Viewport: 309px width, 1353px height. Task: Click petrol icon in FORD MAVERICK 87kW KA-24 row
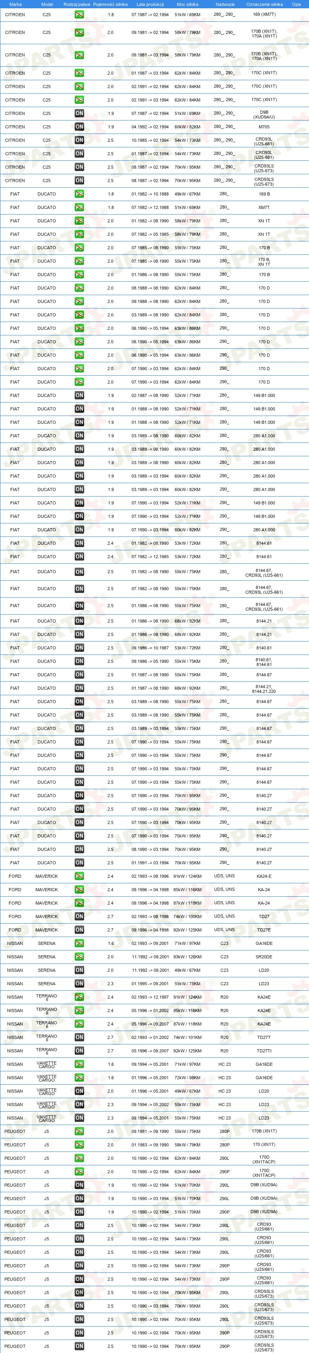click(79, 903)
